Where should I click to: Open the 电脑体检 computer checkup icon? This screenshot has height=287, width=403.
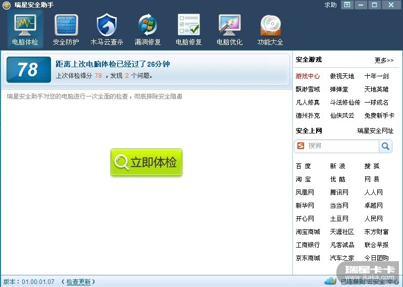[x=25, y=29]
